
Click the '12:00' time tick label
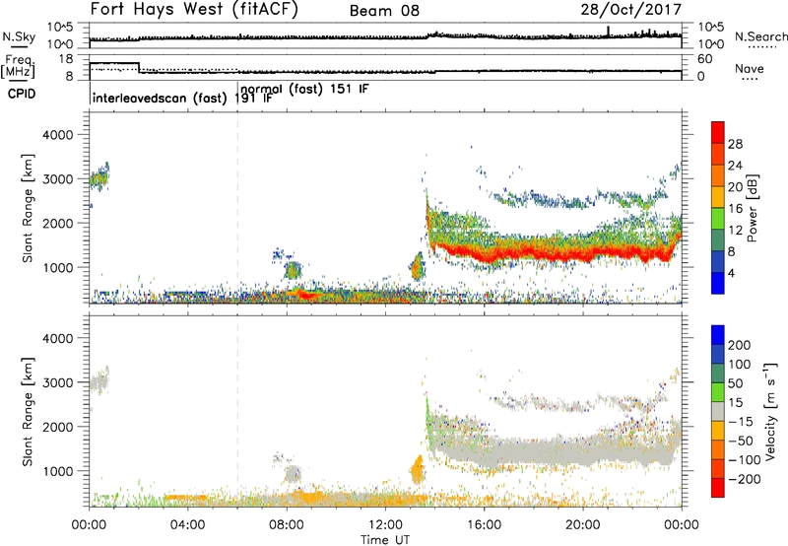(385, 525)
